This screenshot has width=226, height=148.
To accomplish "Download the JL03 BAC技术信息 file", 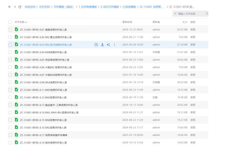I will coord(102,45).
